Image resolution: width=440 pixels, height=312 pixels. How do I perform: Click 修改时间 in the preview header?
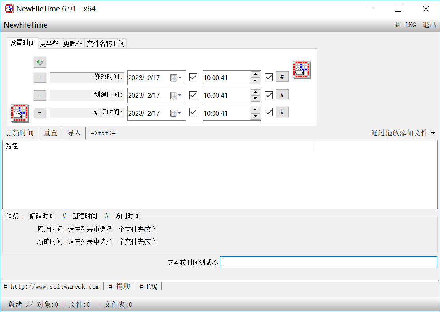[42, 216]
